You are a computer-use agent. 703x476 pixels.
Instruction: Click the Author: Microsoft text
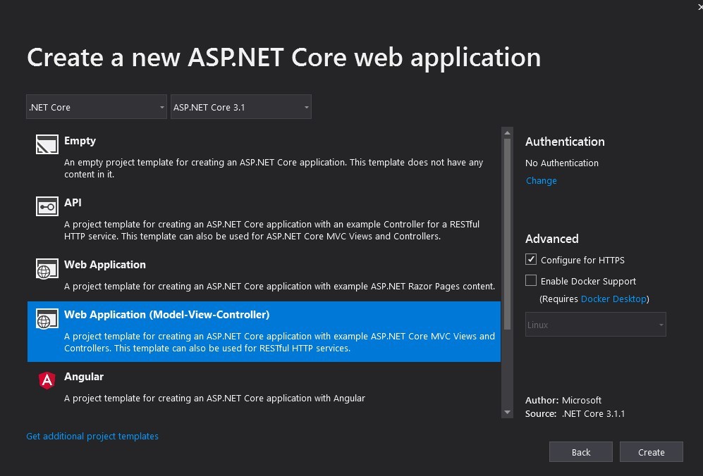coord(563,401)
